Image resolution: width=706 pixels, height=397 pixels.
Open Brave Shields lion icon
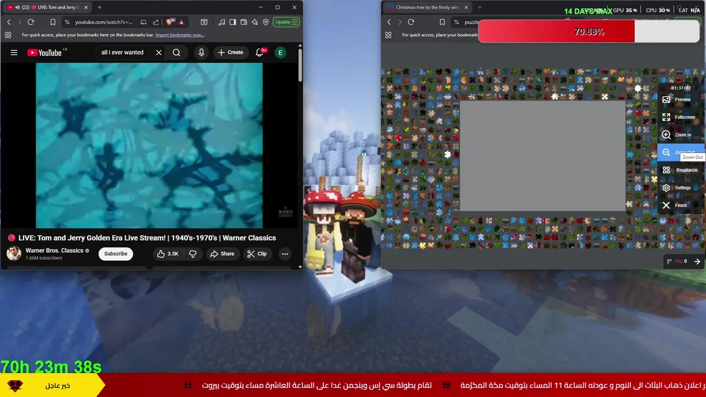(170, 22)
